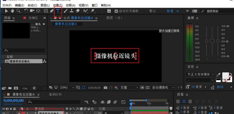Screen dimensions: 234x114
Task: Toggle transparency grid in viewer
Action: coord(147,88)
